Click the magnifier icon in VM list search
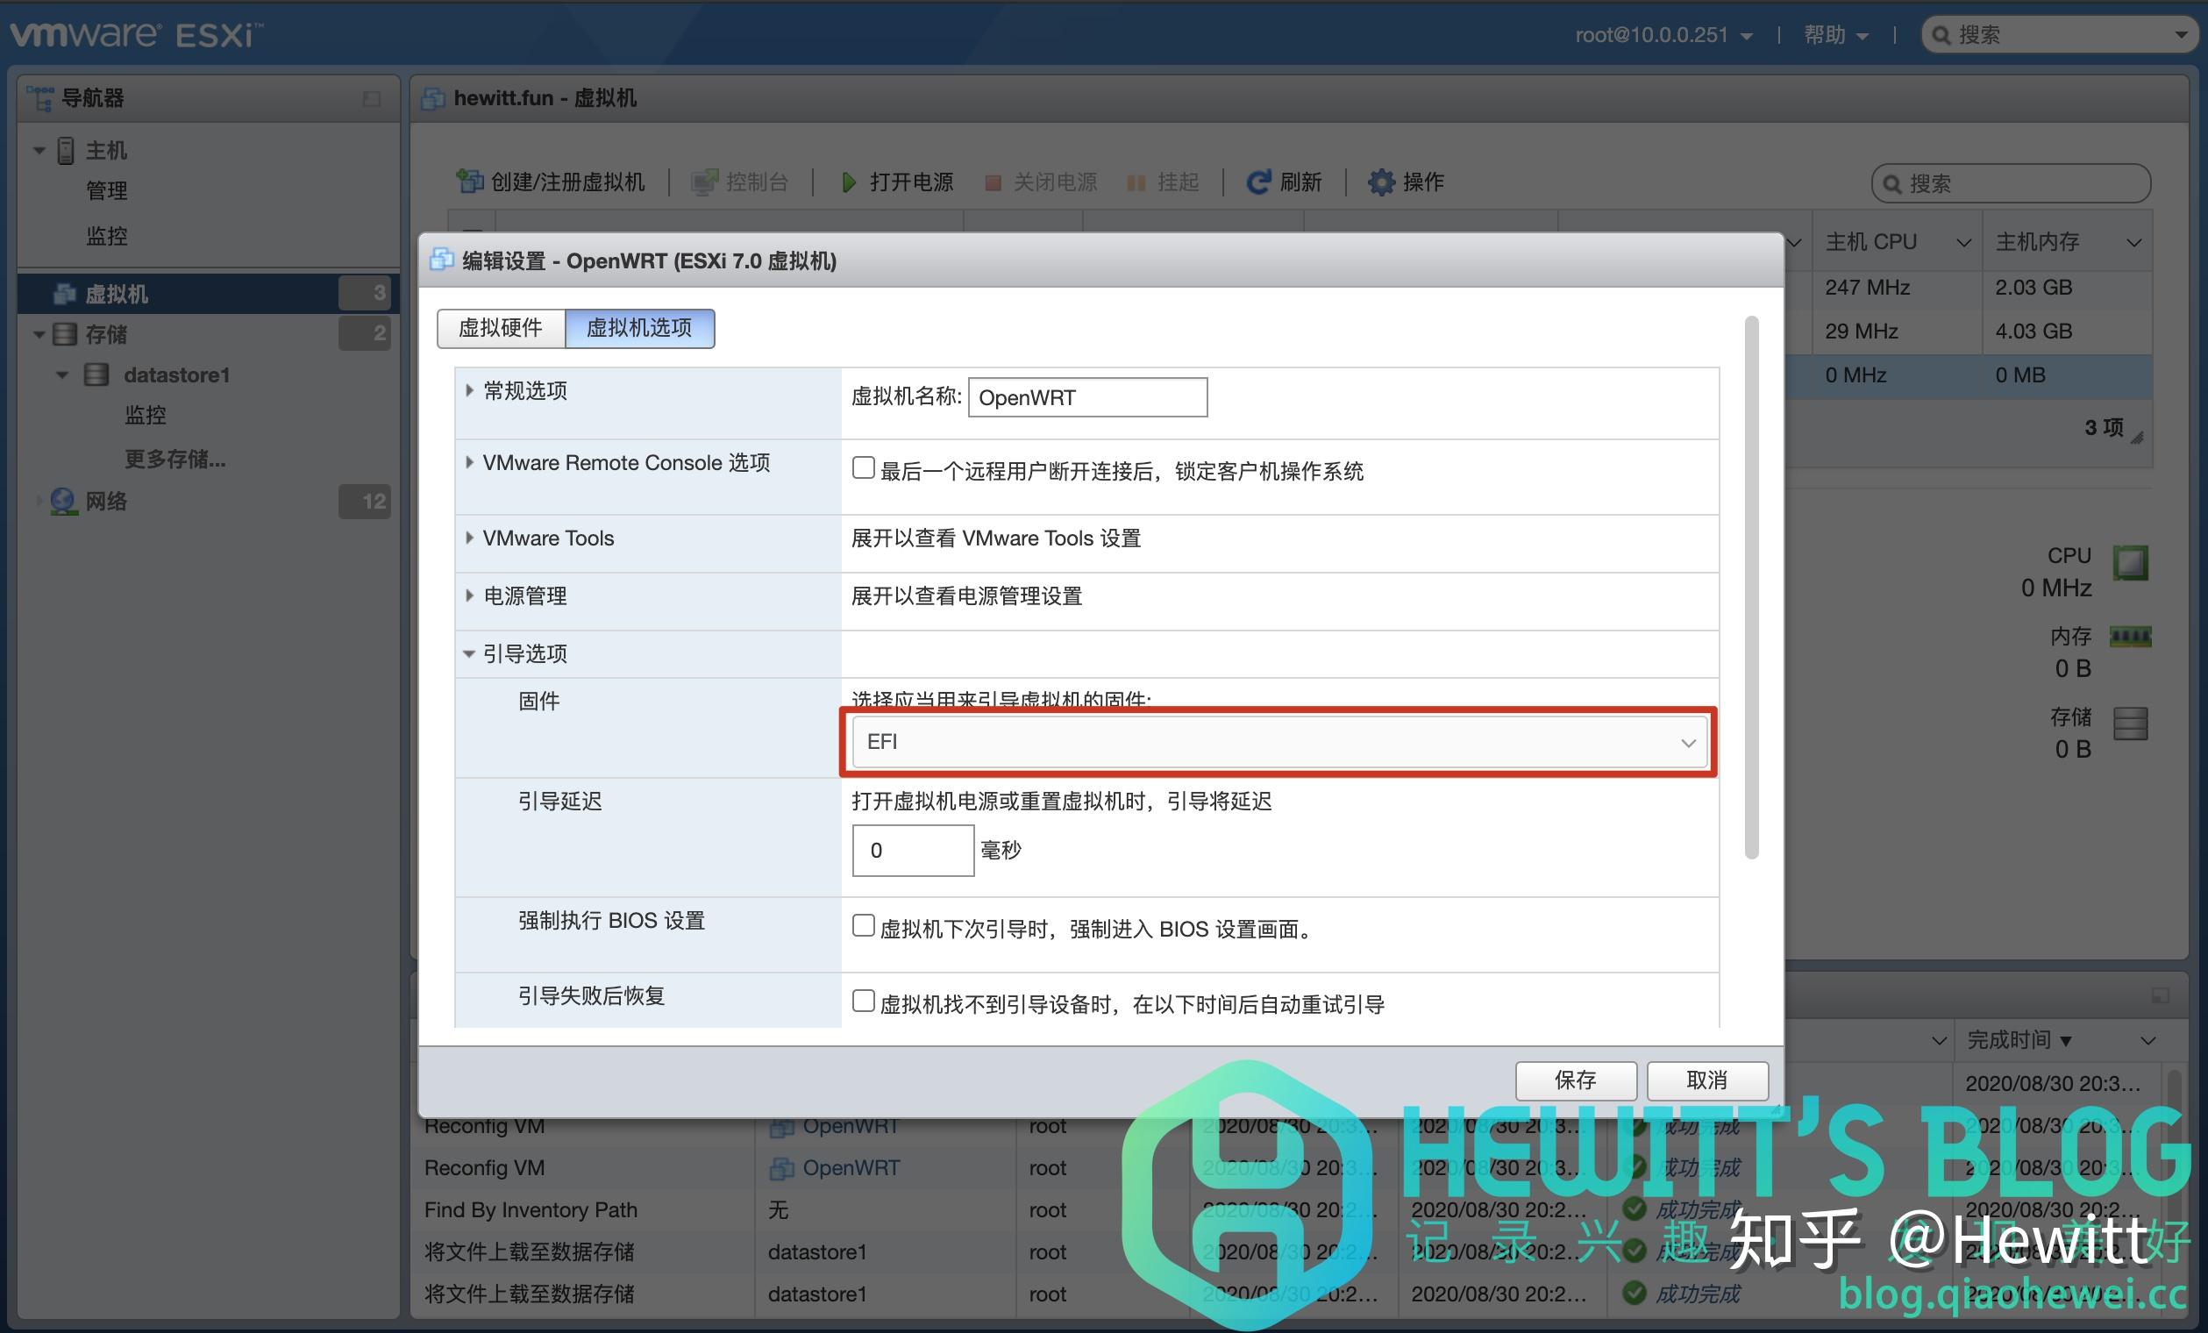 coord(1891,184)
